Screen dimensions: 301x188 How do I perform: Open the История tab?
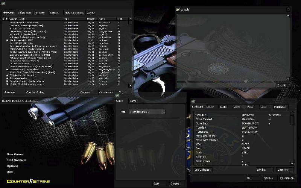(x=40, y=13)
